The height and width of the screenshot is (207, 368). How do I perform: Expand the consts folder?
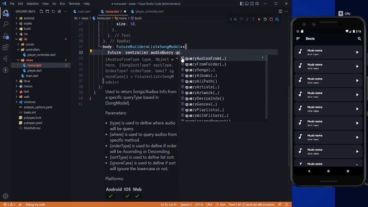(18, 44)
